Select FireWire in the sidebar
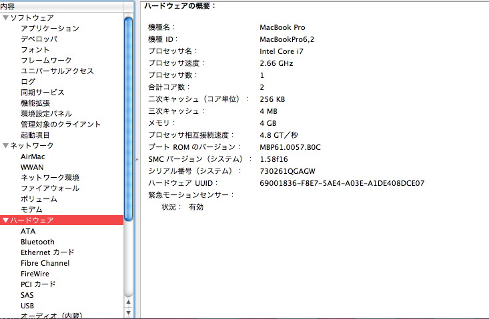Image resolution: width=489 pixels, height=319 pixels. pos(35,274)
